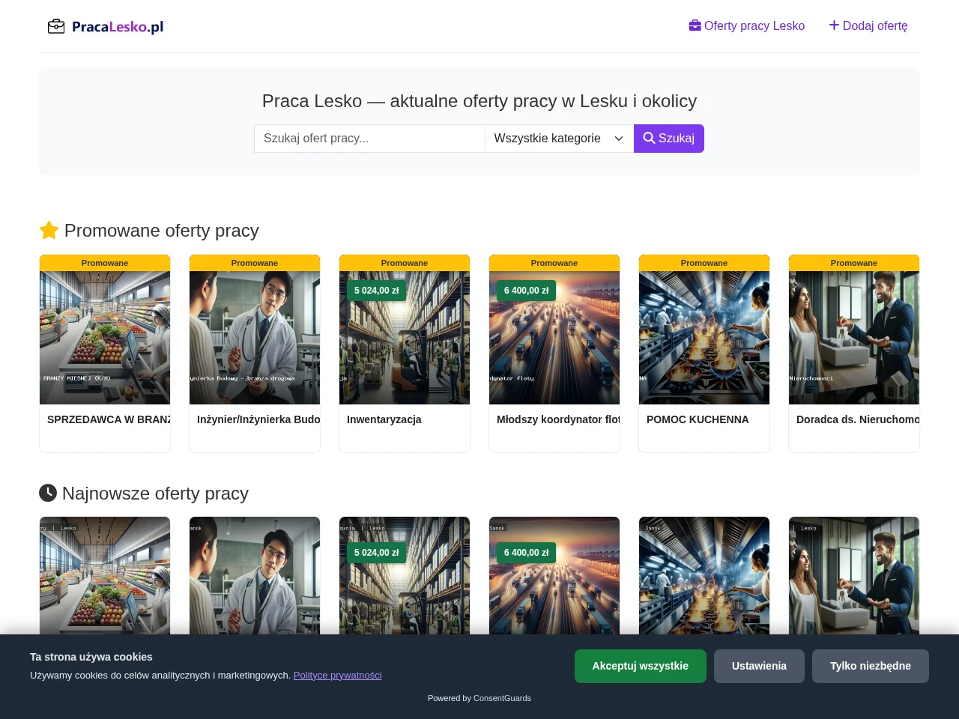Screen dimensions: 959x719
Task: Open promoted POMOC KUCHENNA kitchen image
Action: 704,338
